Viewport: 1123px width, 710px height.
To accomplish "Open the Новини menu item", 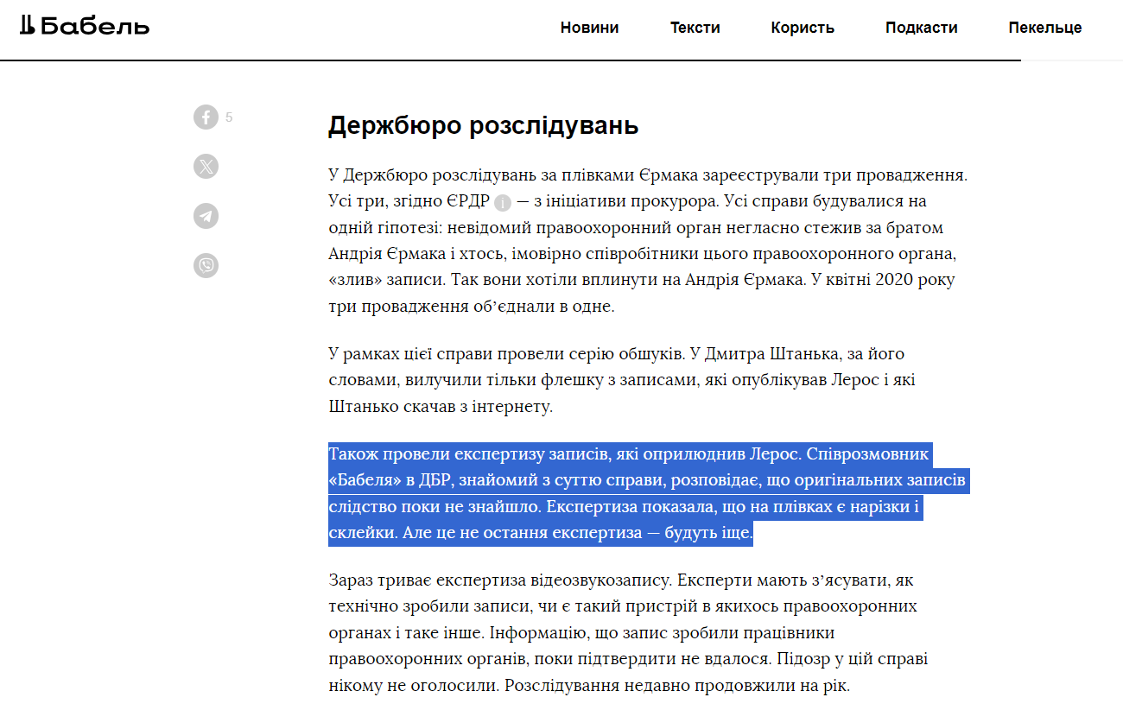I will click(x=589, y=28).
